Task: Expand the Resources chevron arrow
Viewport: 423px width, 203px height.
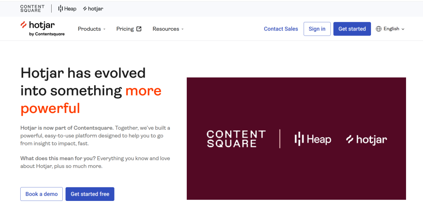Action: (183, 29)
